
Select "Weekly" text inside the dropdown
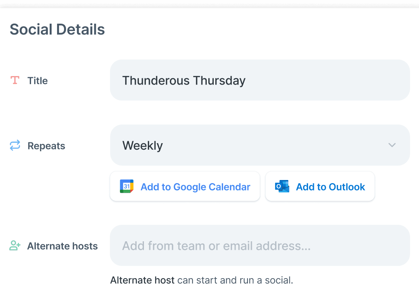pyautogui.click(x=142, y=145)
